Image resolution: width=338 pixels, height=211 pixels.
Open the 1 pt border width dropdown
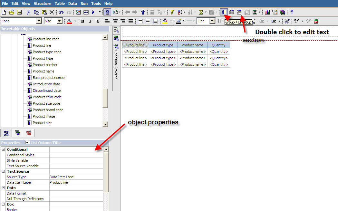click(x=212, y=21)
